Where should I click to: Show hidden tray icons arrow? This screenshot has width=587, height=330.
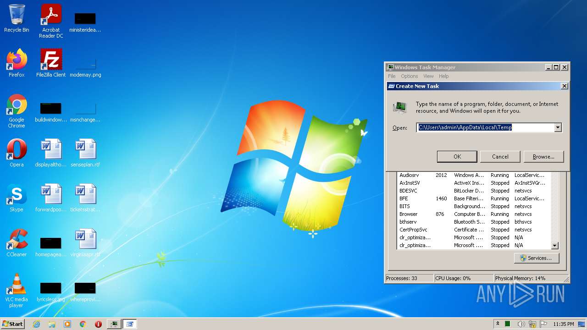498,324
